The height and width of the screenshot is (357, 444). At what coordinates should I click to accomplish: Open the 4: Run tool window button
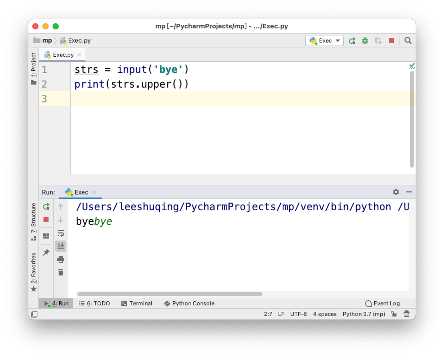pos(56,303)
